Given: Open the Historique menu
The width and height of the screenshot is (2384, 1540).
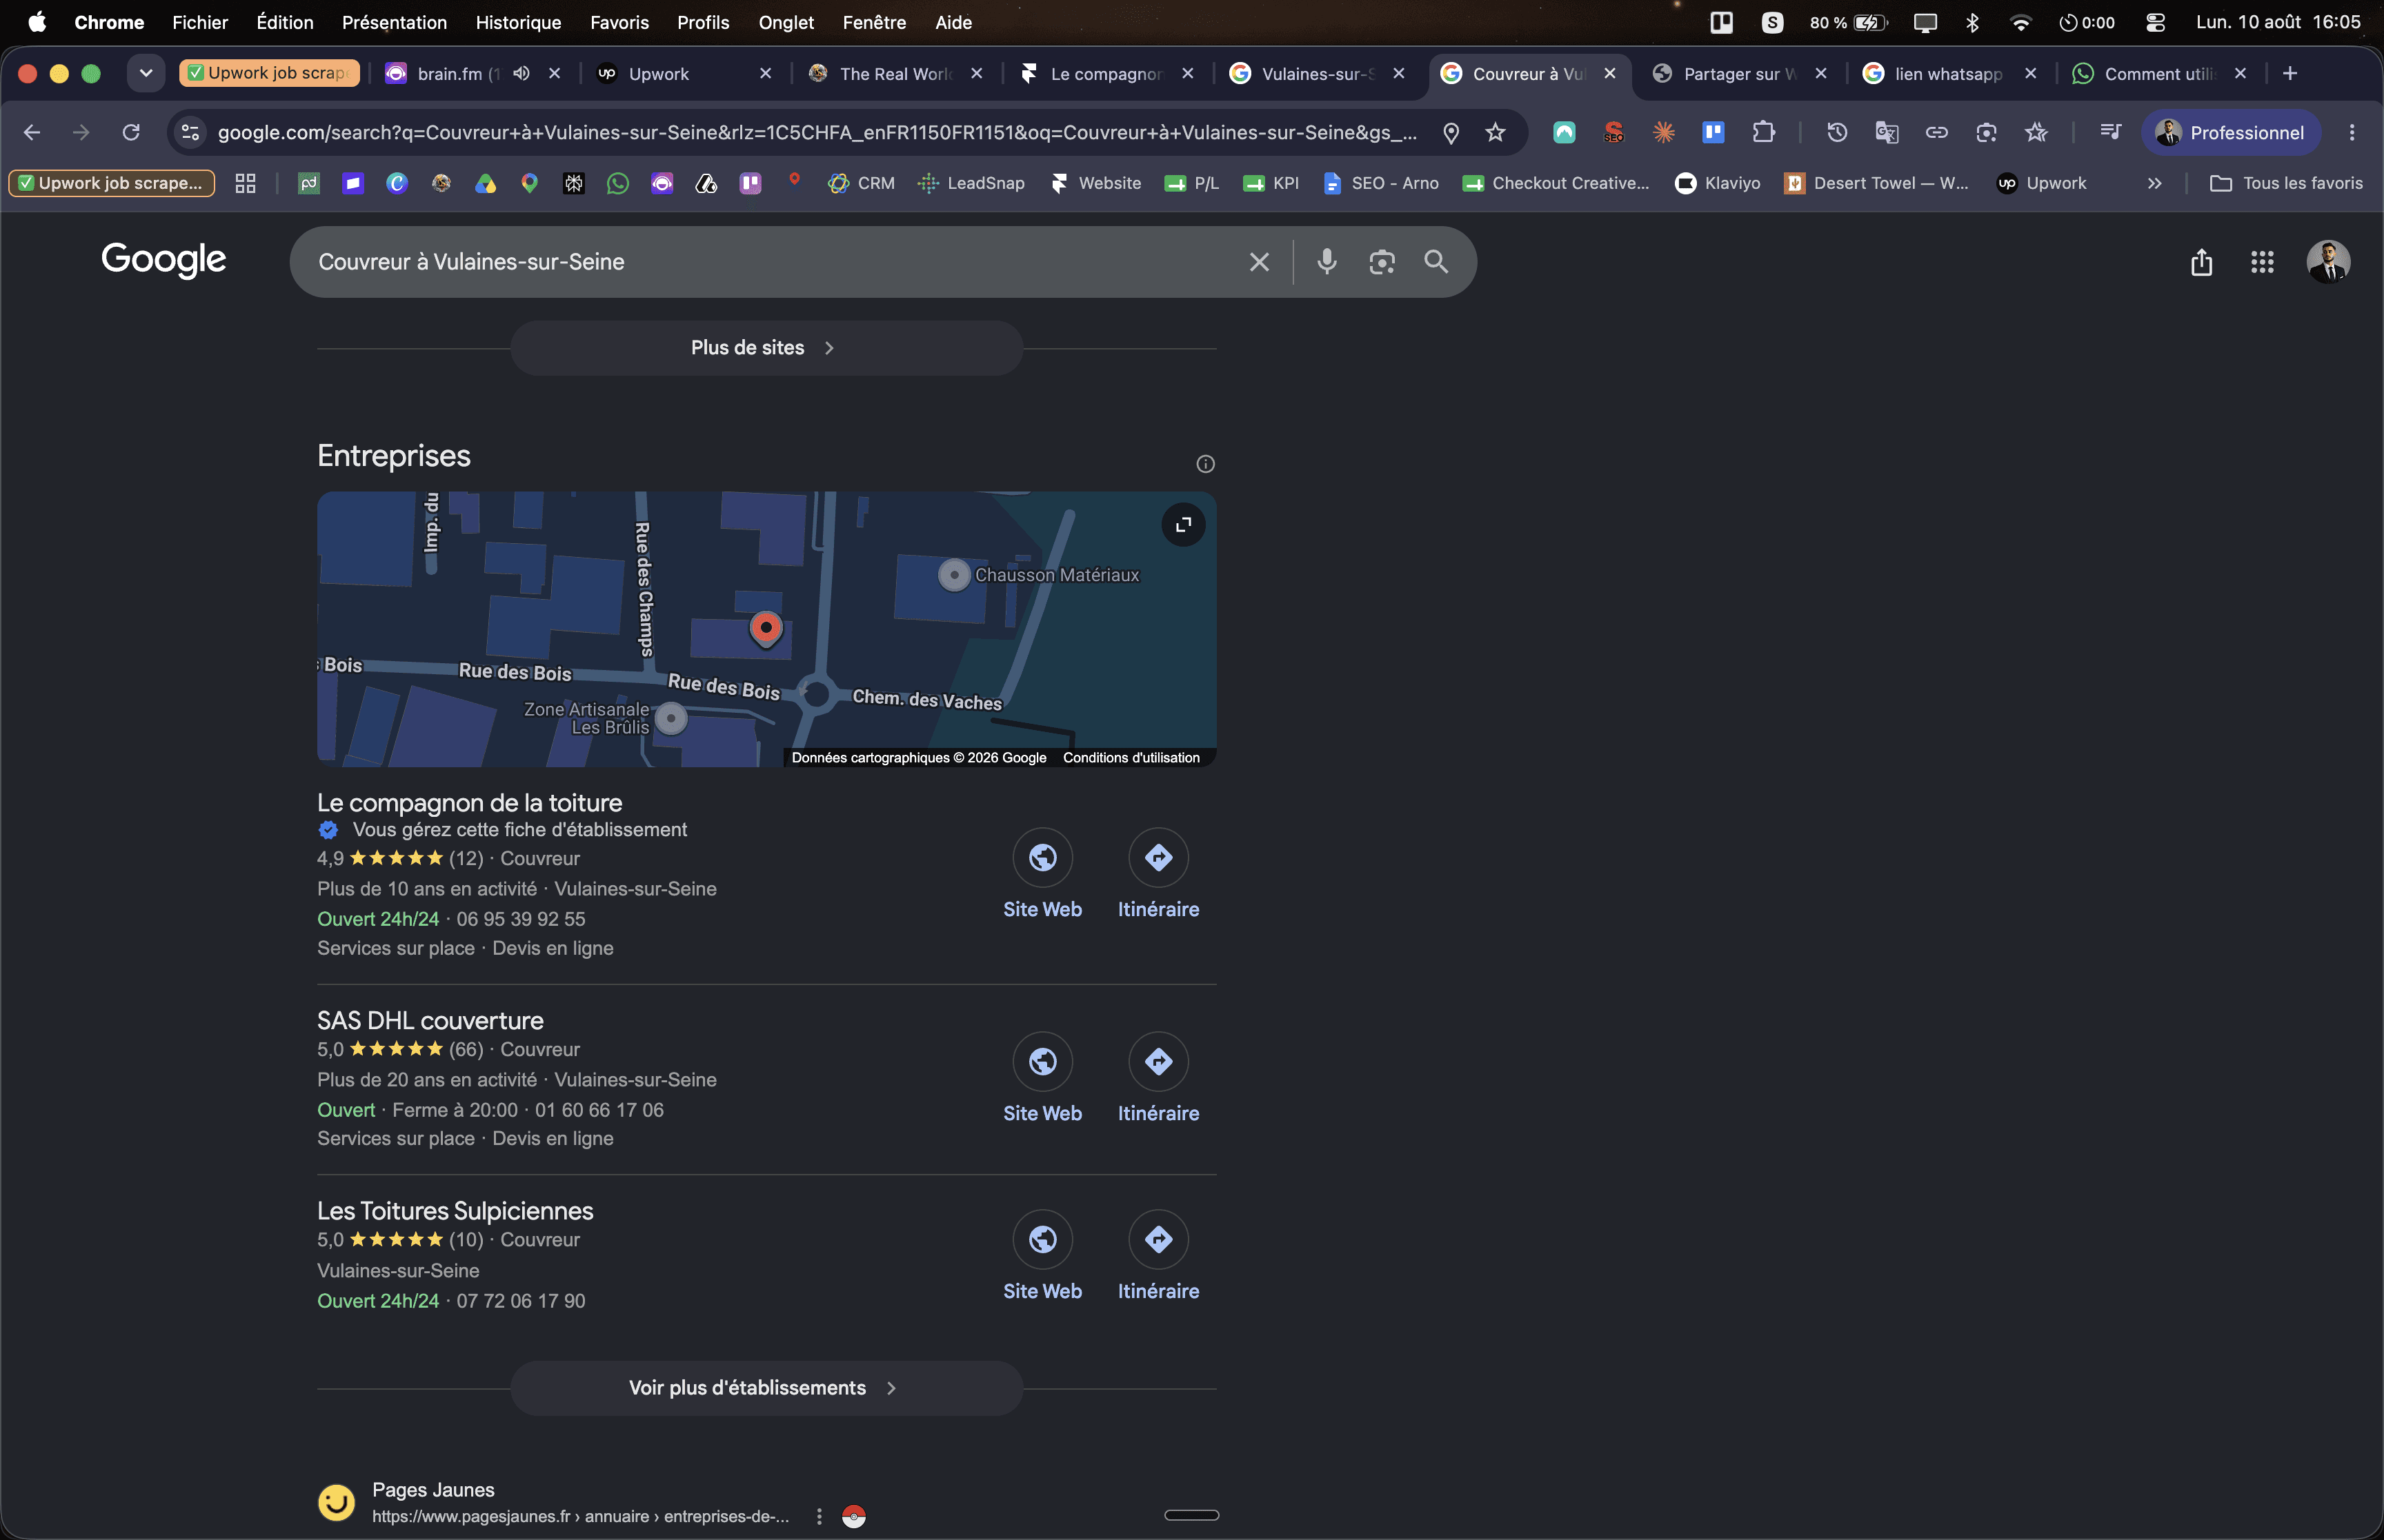Looking at the screenshot, I should click(x=518, y=22).
